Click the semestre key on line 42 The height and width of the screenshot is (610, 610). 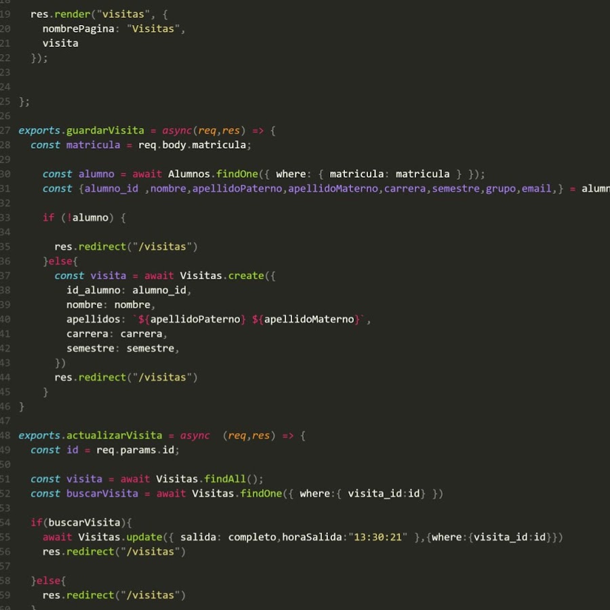(x=90, y=348)
